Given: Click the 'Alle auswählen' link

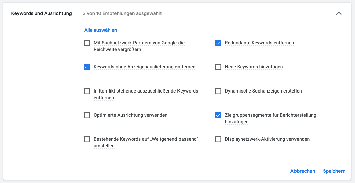Looking at the screenshot, I should pyautogui.click(x=101, y=30).
